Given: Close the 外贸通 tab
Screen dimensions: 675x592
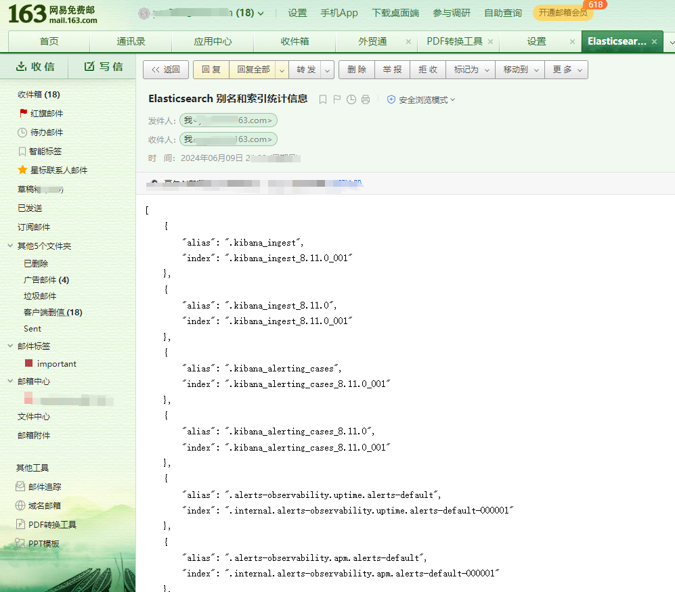Looking at the screenshot, I should click(408, 42).
